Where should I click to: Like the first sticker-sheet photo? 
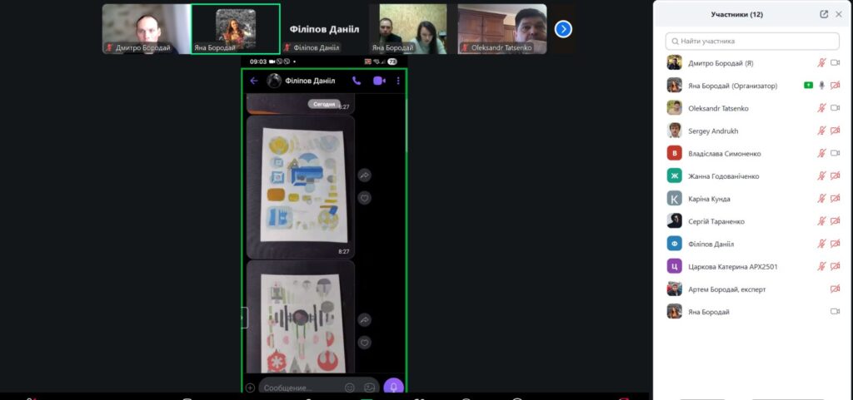click(x=364, y=198)
